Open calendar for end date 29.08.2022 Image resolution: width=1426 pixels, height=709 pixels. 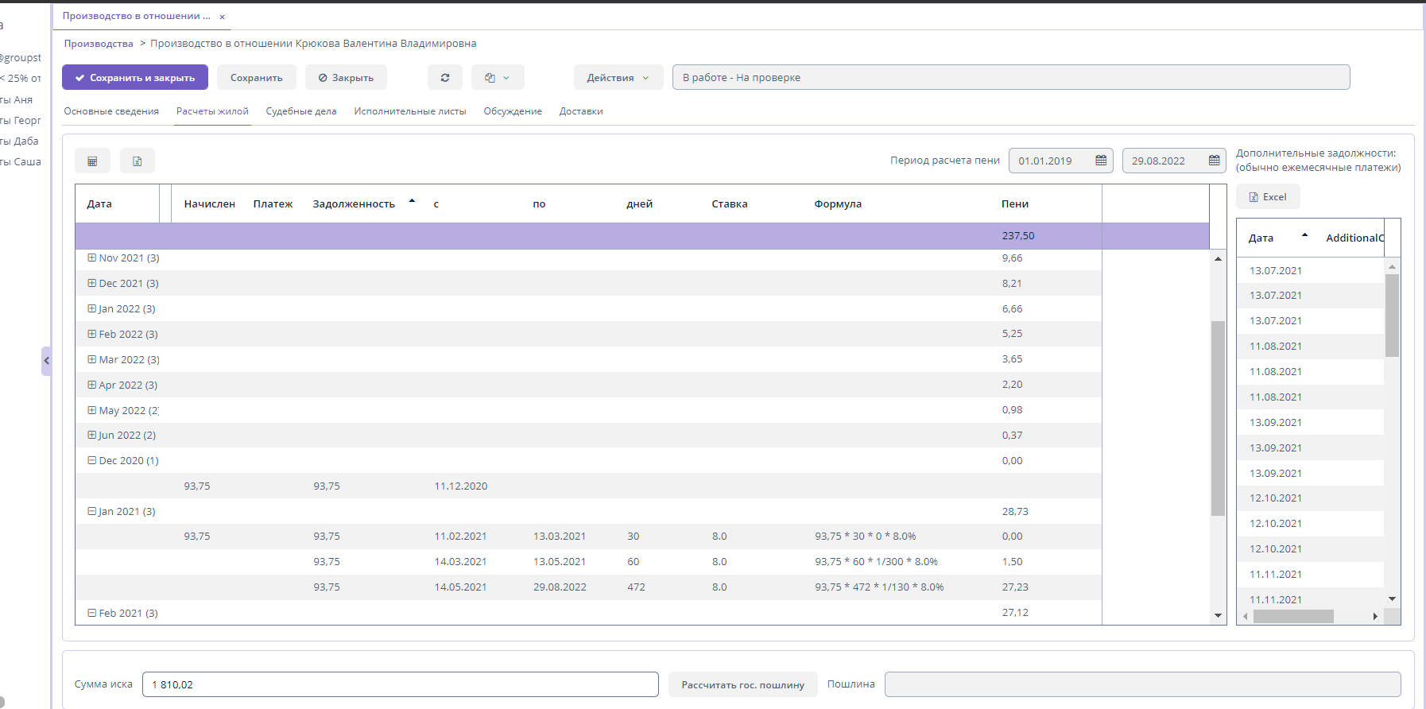pyautogui.click(x=1214, y=161)
